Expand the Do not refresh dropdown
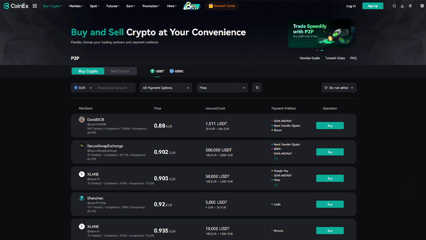This screenshot has width=426, height=240. tap(339, 87)
